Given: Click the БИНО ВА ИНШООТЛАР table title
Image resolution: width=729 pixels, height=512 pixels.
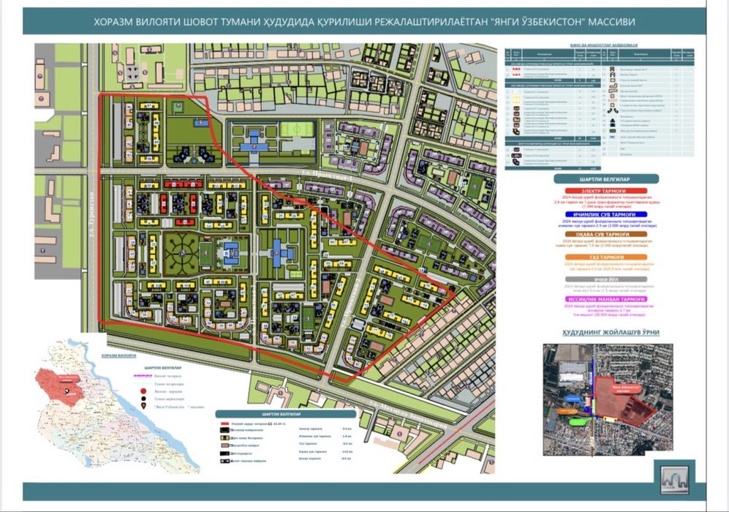Looking at the screenshot, I should (x=604, y=45).
